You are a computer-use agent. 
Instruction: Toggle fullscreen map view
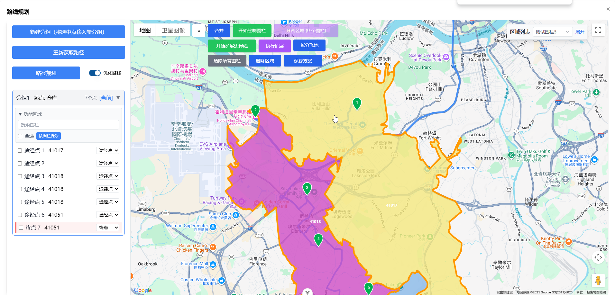pyautogui.click(x=598, y=30)
